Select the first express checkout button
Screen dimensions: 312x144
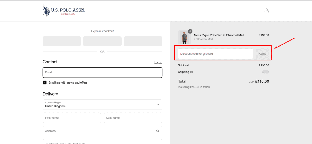coord(62,41)
